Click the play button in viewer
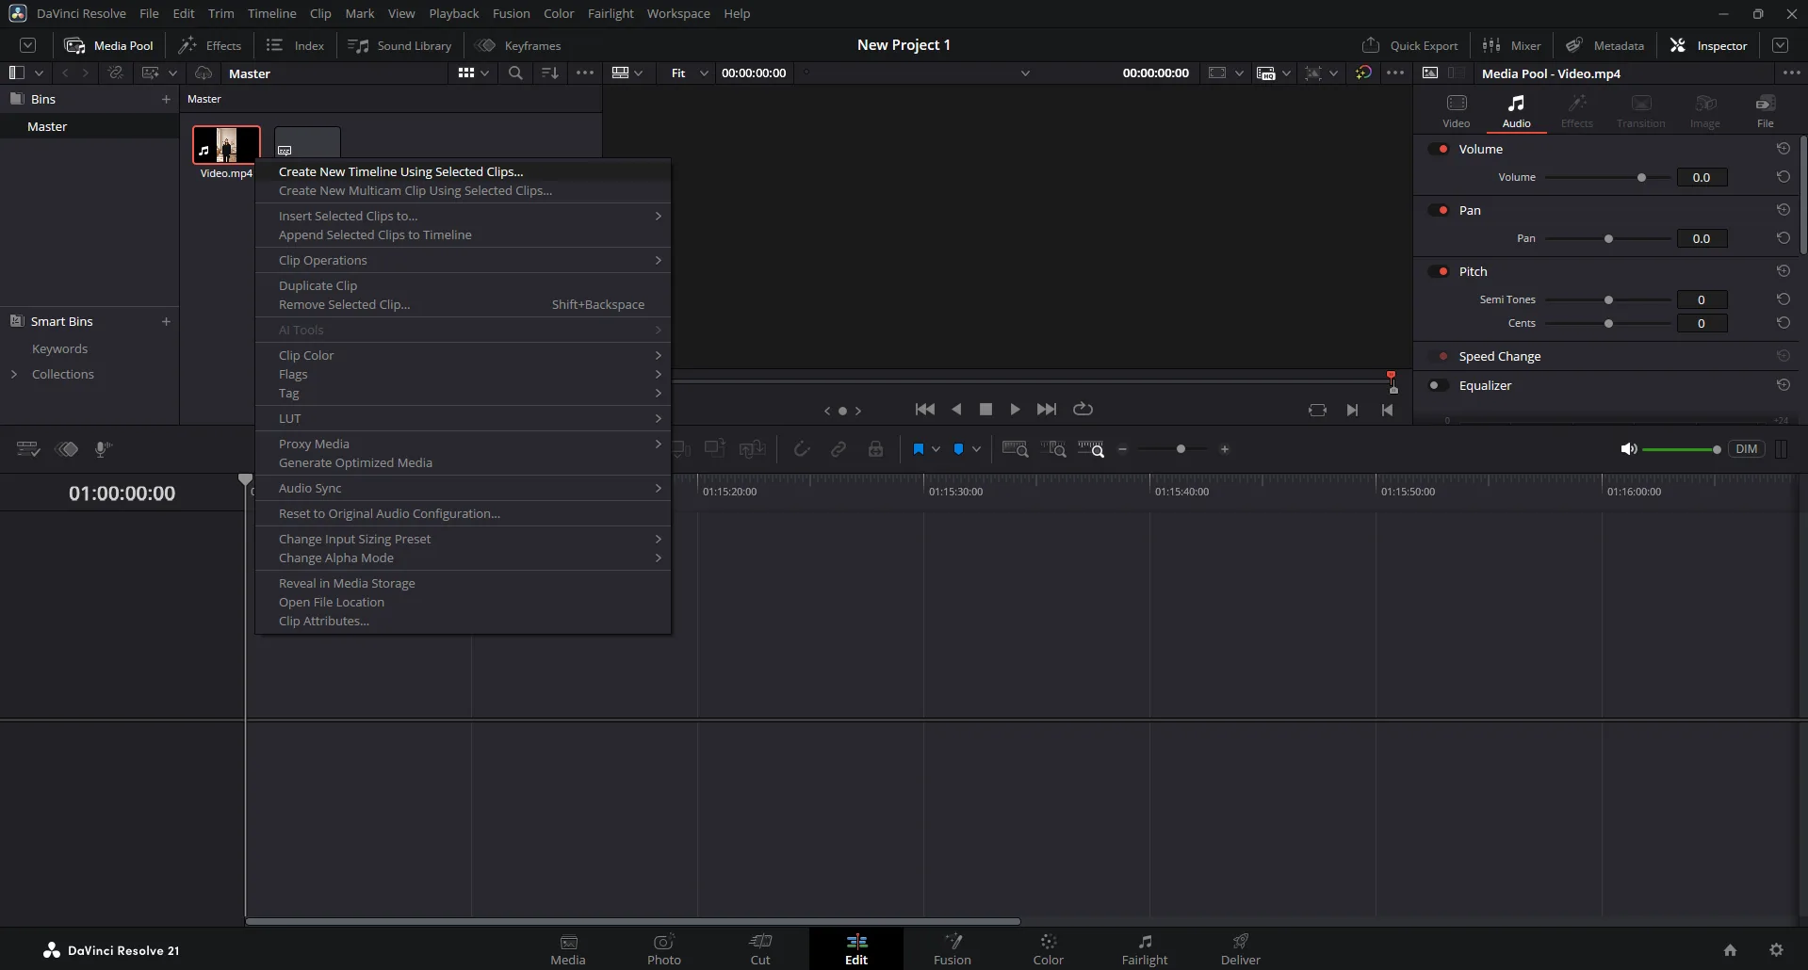Image resolution: width=1808 pixels, height=970 pixels. click(x=1015, y=409)
